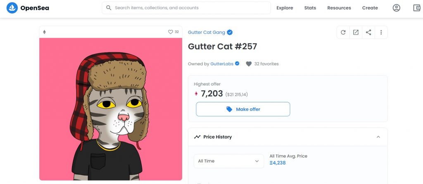This screenshot has width=423, height=184.
Task: Open the All Time range dropdown
Action: pyautogui.click(x=229, y=161)
